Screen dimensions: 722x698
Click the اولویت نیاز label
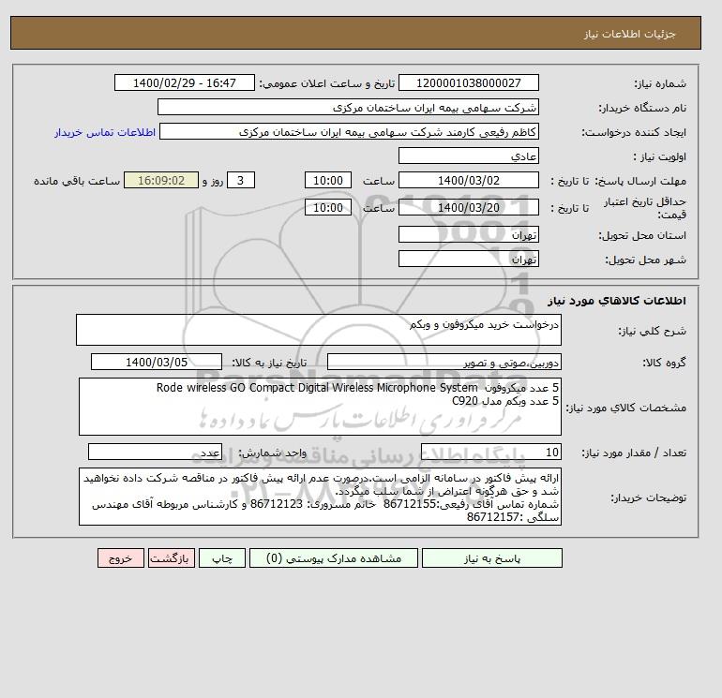[660, 156]
